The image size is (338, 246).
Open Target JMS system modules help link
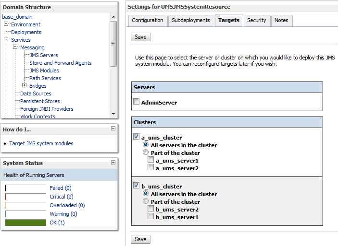click(41, 143)
